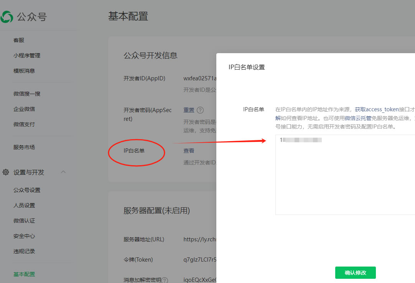Open the 获取access_token link

coord(377,109)
